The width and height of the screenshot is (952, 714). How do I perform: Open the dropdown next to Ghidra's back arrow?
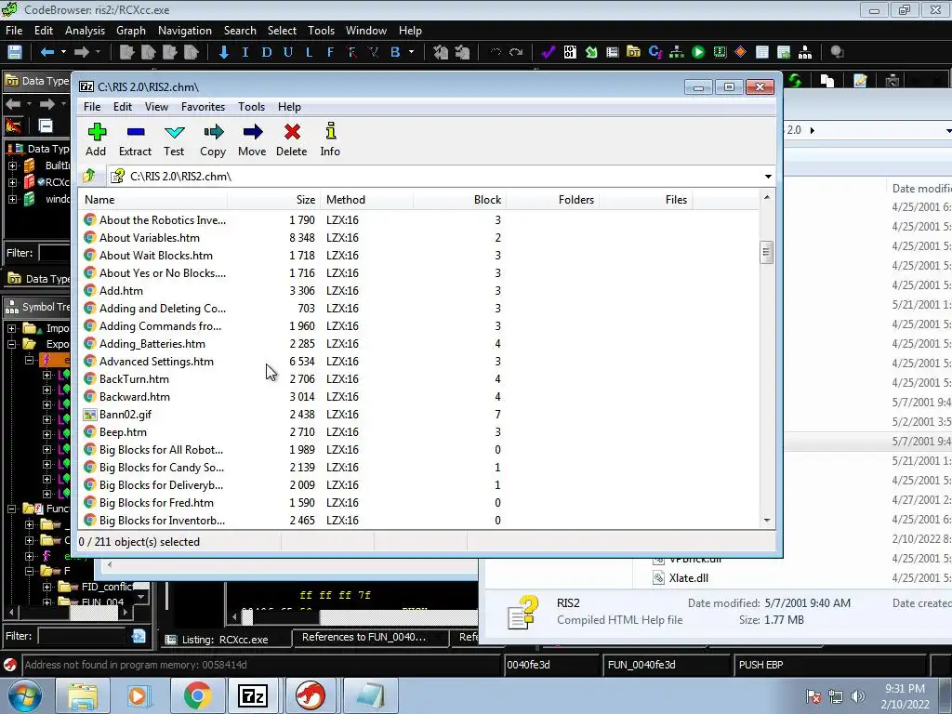click(x=63, y=52)
